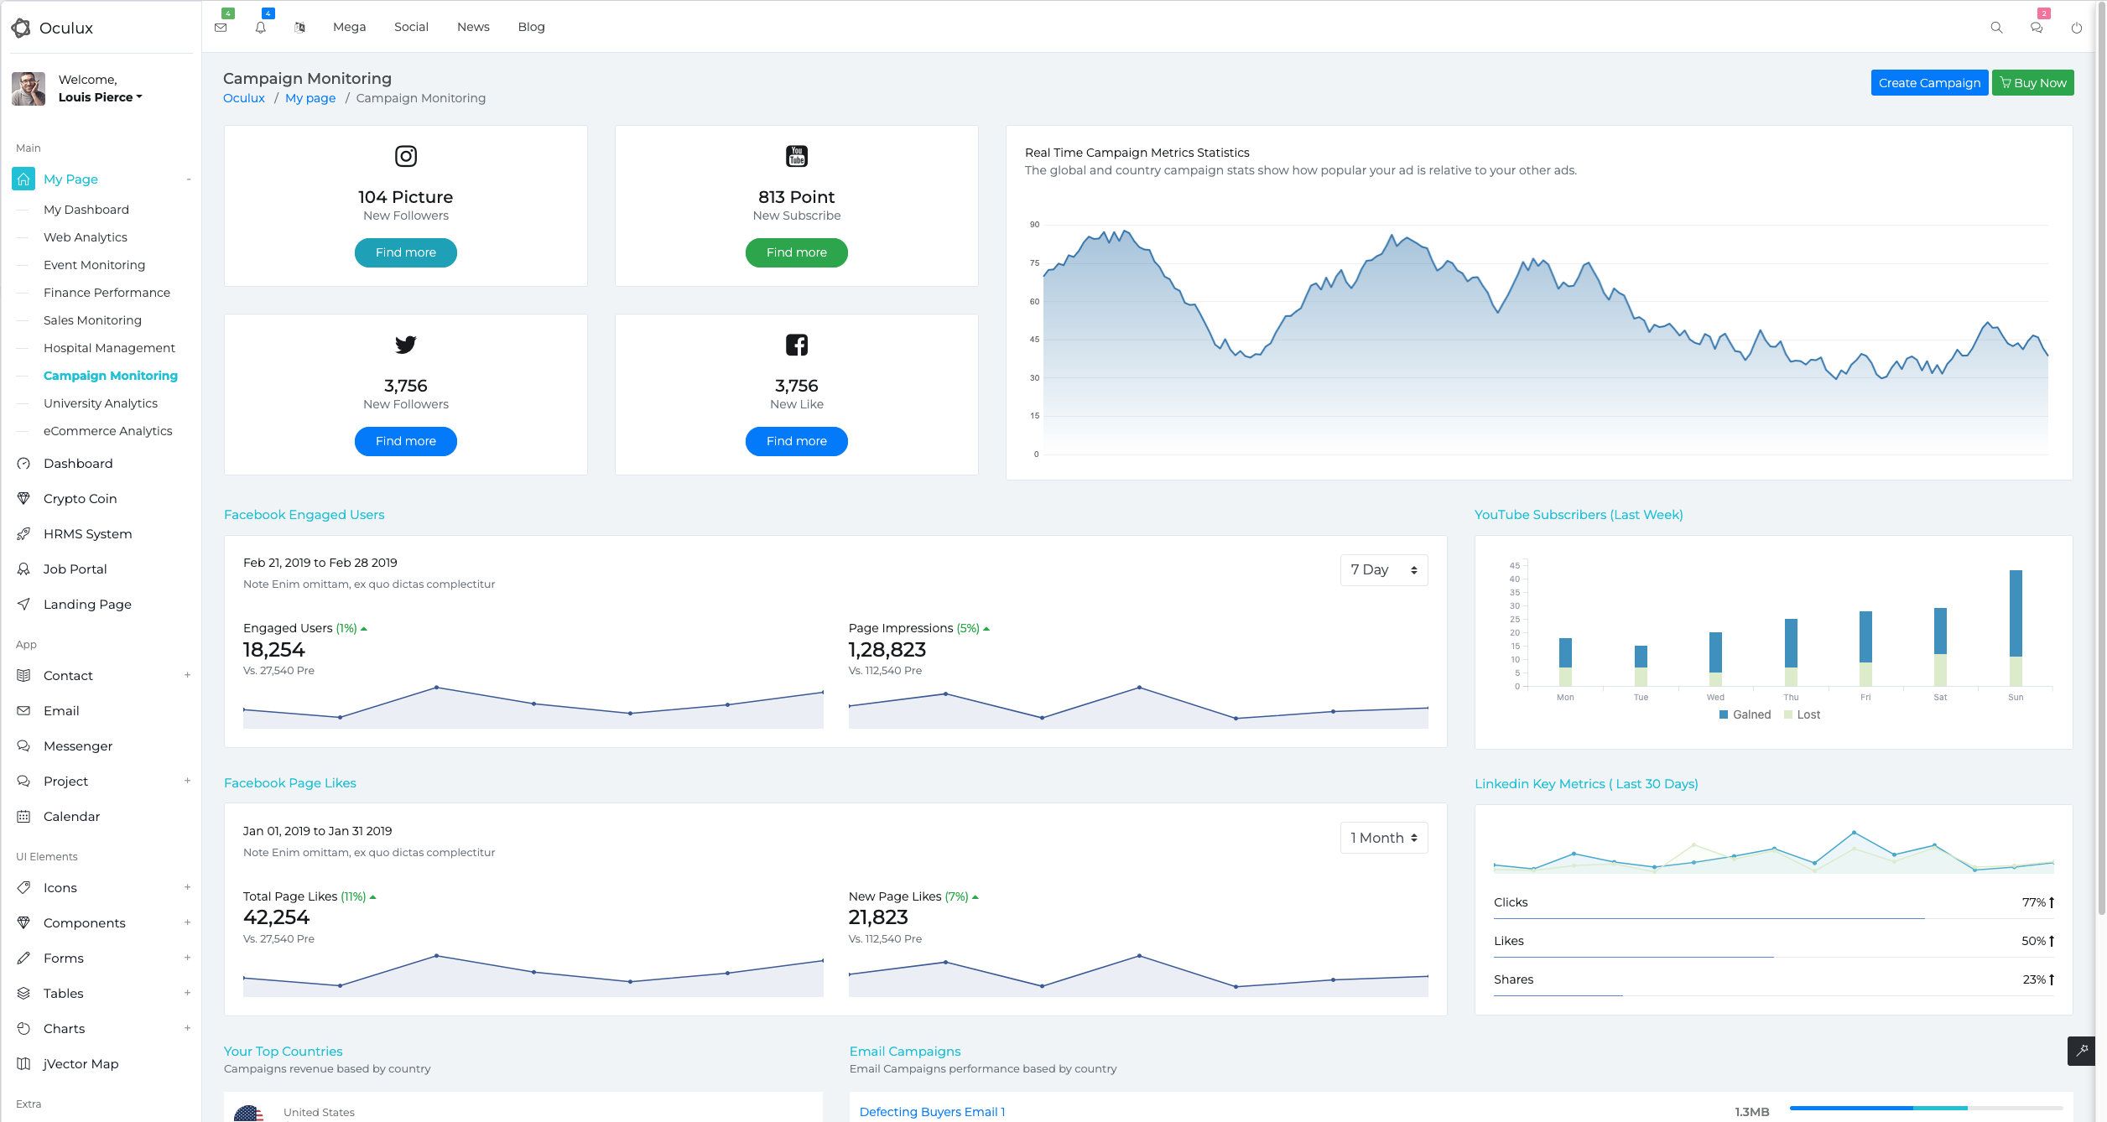Open Hospital Management in sidebar

109,348
